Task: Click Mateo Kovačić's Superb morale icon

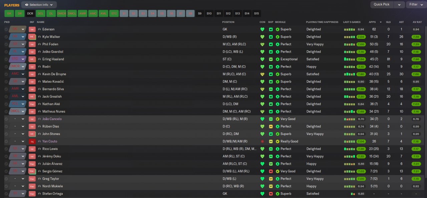Action: click(x=278, y=82)
